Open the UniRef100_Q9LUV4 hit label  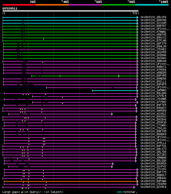[153, 17]
